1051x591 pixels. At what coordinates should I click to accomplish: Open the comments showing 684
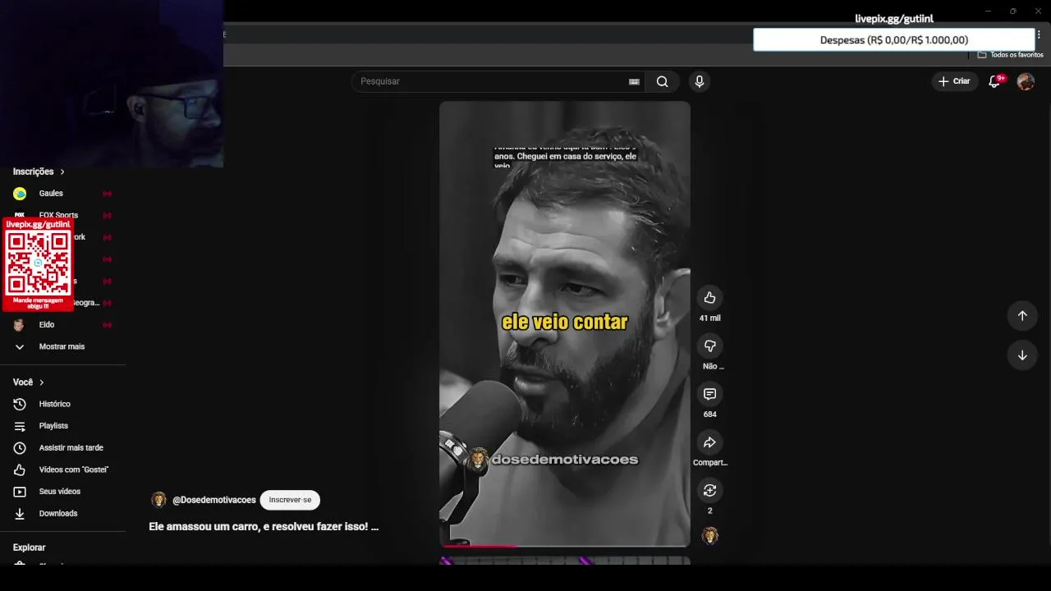(709, 394)
